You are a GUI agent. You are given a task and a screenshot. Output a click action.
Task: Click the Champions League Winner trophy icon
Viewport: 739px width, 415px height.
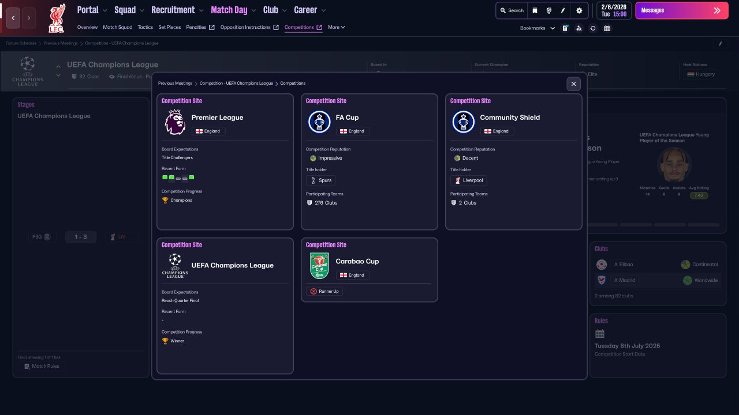[x=165, y=341]
